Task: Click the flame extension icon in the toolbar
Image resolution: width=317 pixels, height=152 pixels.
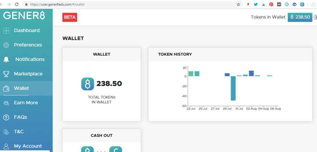Action: (x=248, y=4)
